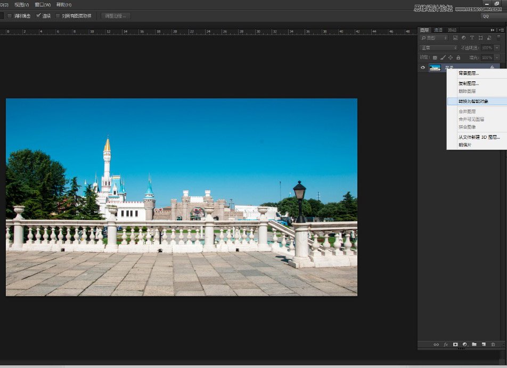Viewport: 507px width, 368px height.
Task: Choose 从文件新建 3D 图层... menu item
Action: [477, 137]
